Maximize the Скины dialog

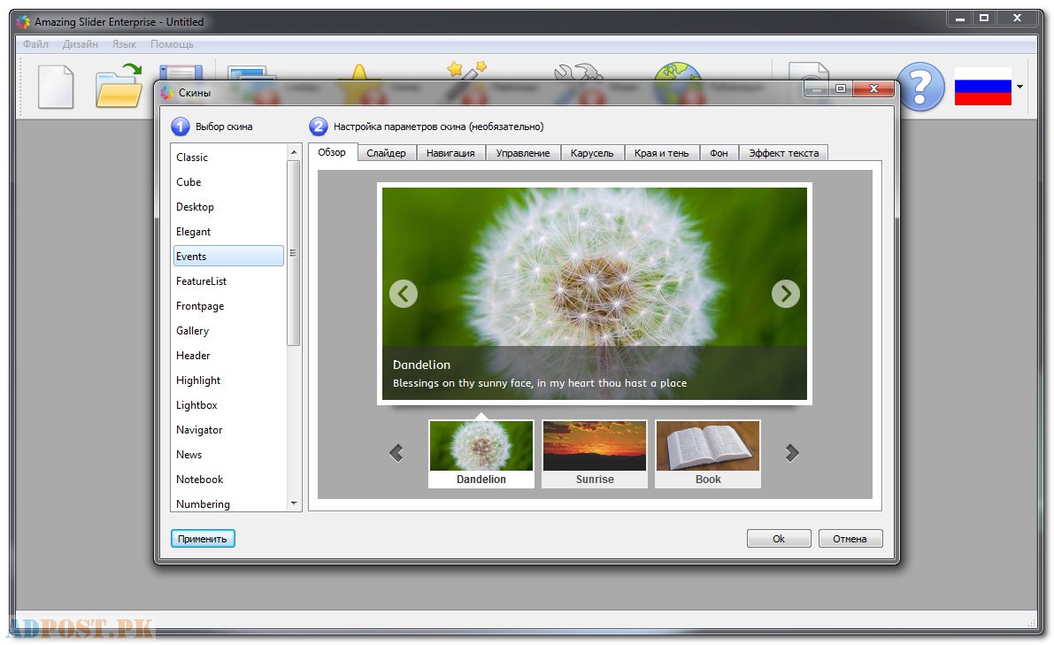point(841,88)
